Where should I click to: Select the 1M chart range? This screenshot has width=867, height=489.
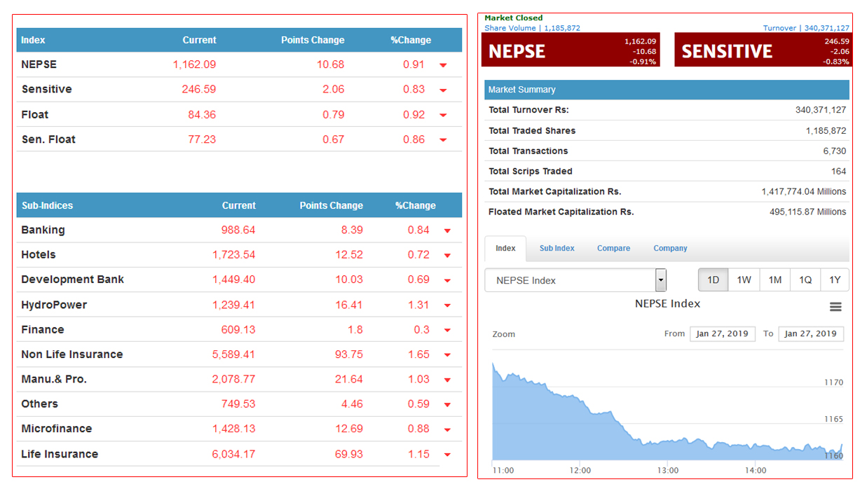pos(774,280)
